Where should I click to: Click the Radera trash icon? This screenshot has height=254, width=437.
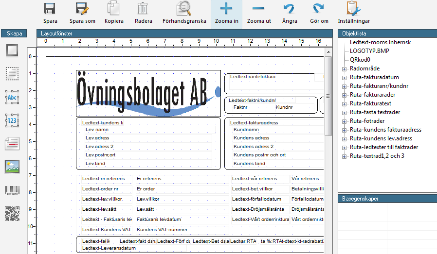143,8
